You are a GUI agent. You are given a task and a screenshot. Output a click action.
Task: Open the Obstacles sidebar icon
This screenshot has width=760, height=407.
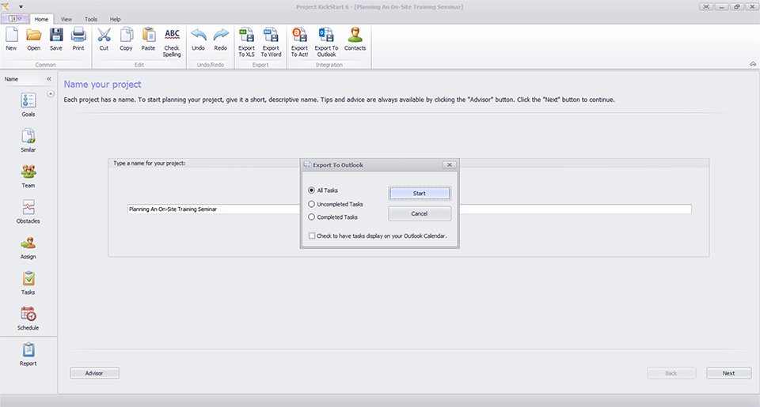(28, 212)
